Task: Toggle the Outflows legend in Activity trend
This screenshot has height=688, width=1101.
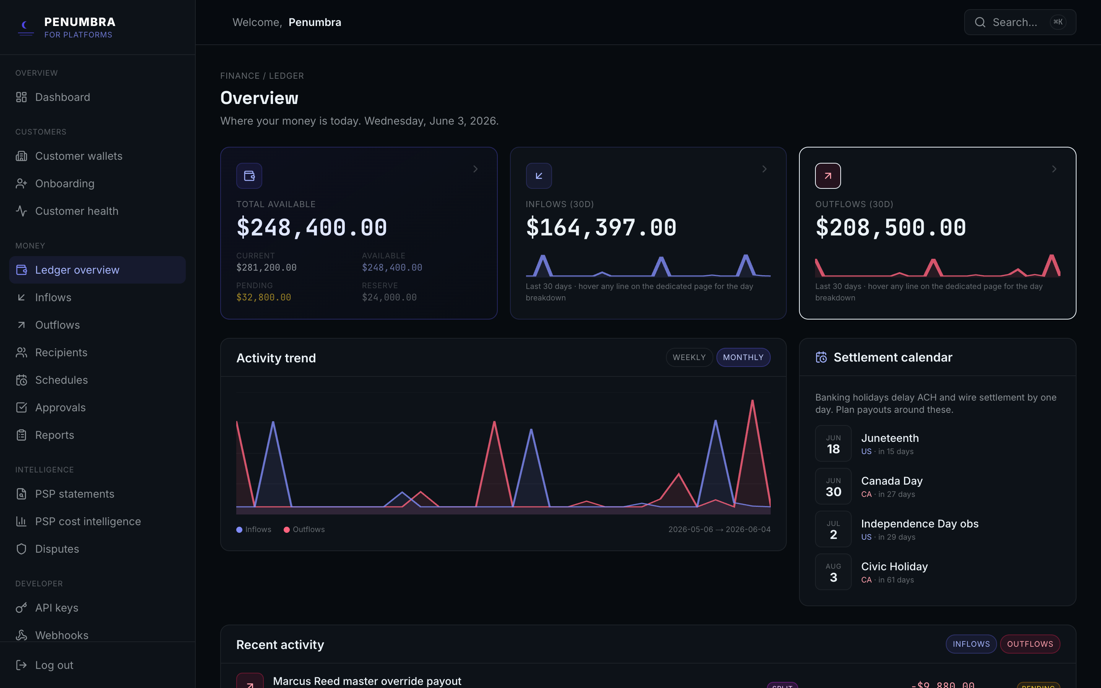Action: (304, 530)
